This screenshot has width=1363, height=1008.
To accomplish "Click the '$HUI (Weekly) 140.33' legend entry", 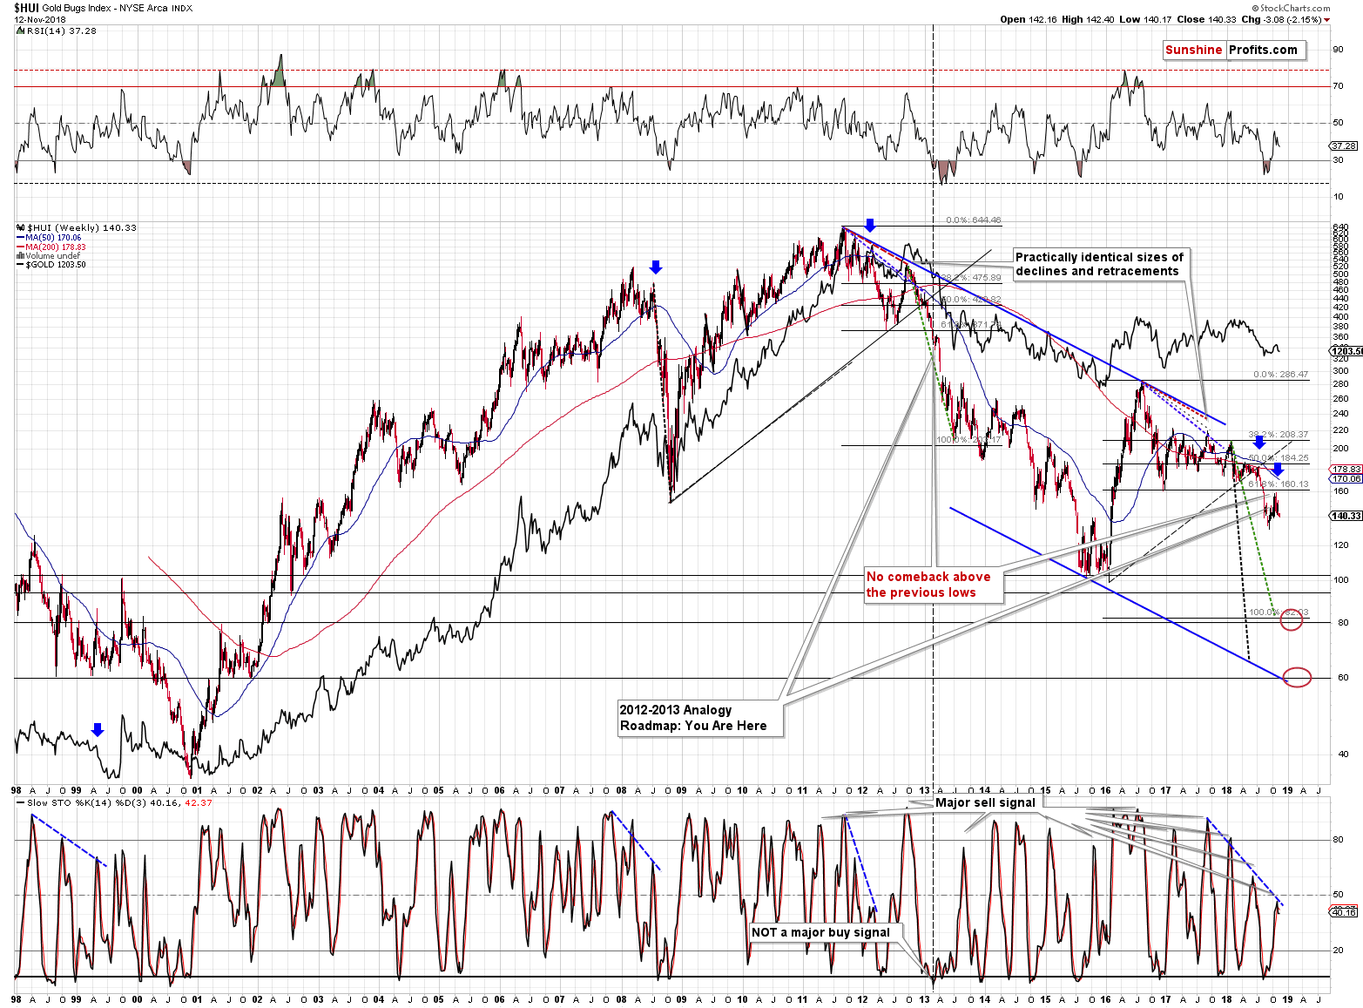I will (77, 227).
